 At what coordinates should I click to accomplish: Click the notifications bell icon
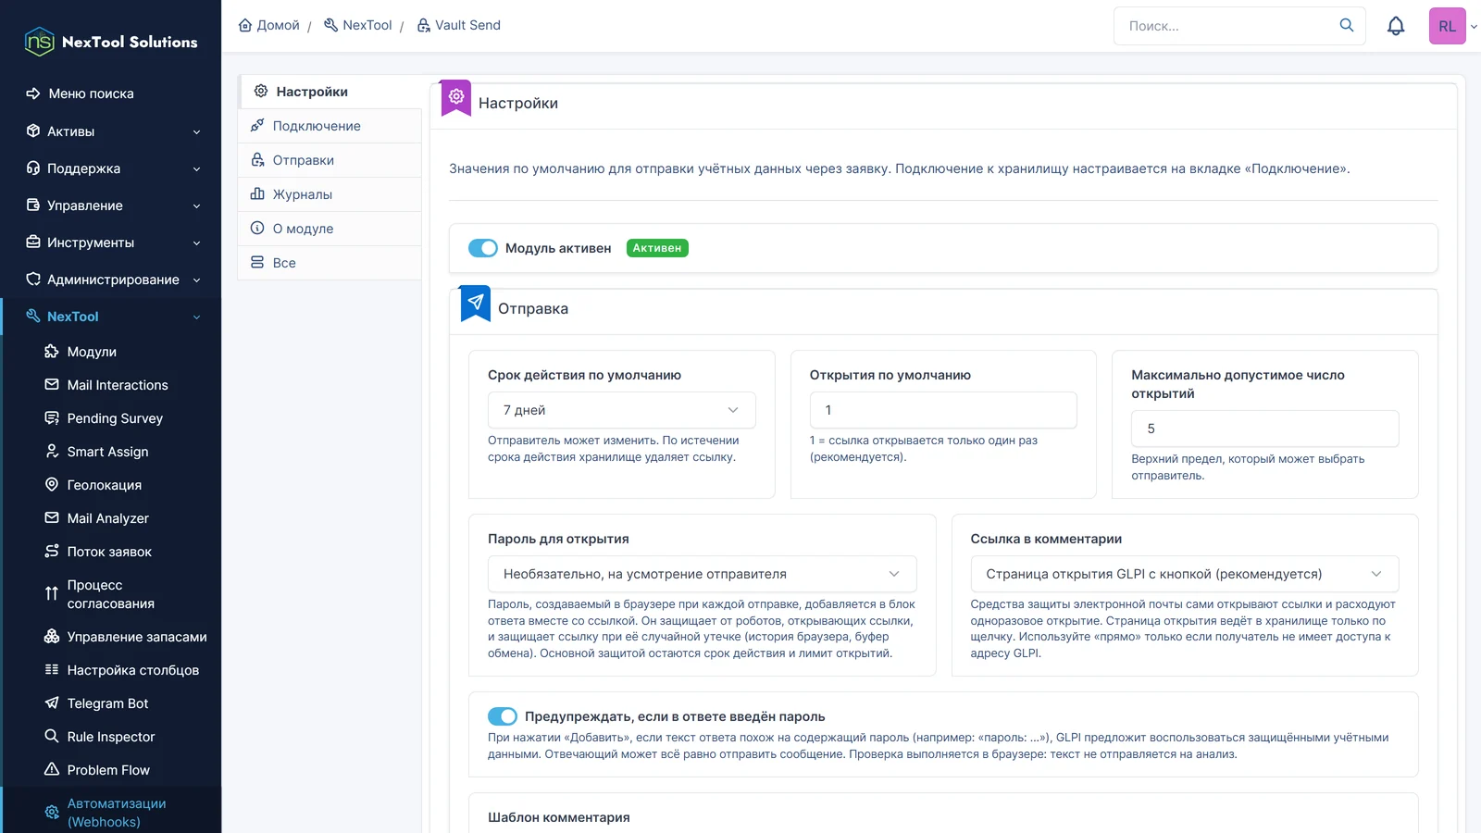click(x=1396, y=26)
